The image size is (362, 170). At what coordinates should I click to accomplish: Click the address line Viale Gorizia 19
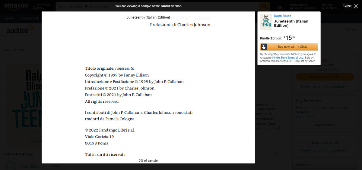[100, 137]
